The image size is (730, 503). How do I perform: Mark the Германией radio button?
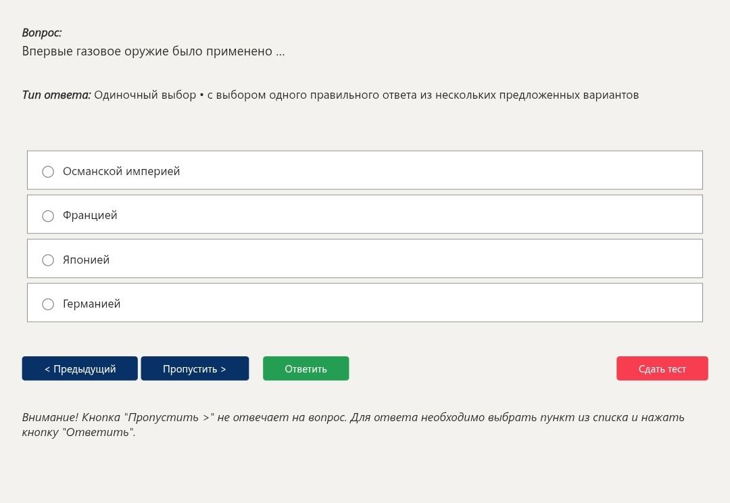coord(48,304)
